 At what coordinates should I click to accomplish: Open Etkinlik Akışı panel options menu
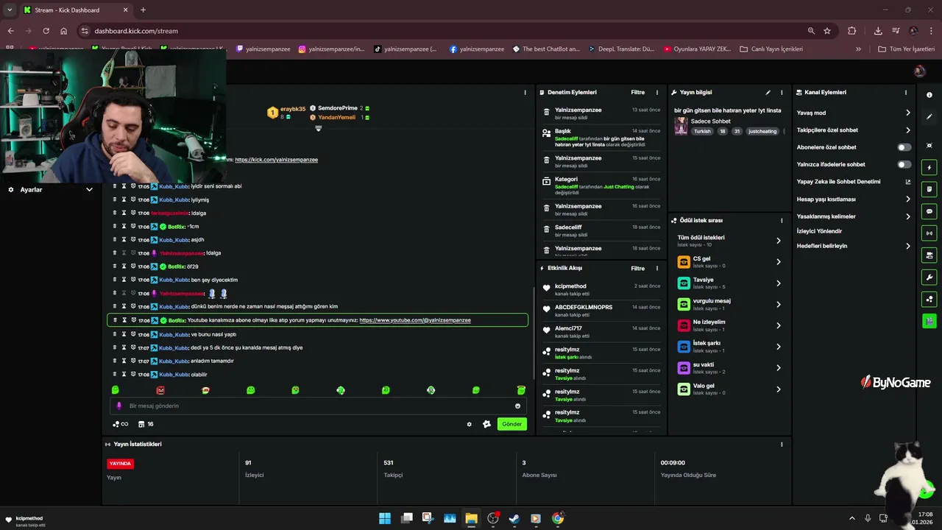[657, 269]
